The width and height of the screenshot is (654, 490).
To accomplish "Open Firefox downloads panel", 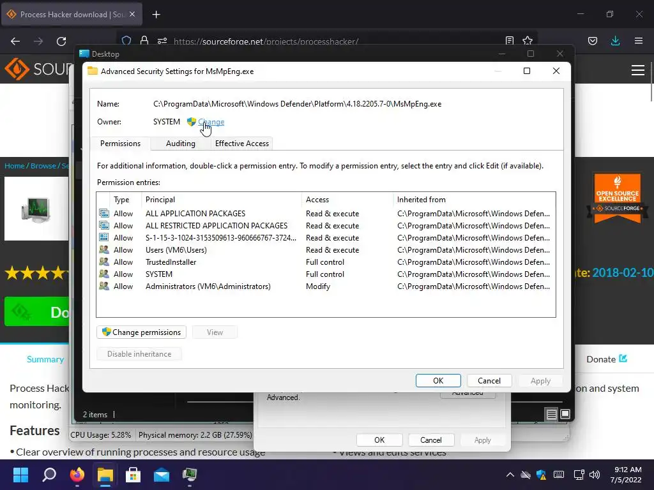I will pos(615,41).
